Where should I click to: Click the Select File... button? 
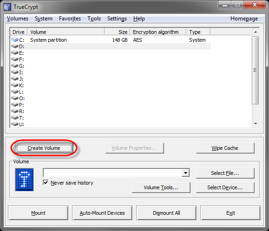225,173
